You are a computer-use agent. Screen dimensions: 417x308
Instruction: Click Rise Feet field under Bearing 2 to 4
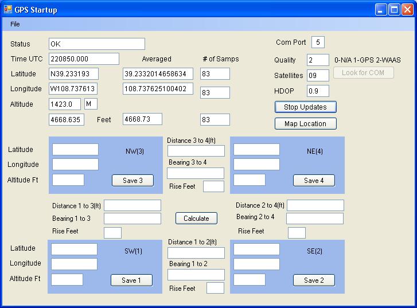coord(297,233)
